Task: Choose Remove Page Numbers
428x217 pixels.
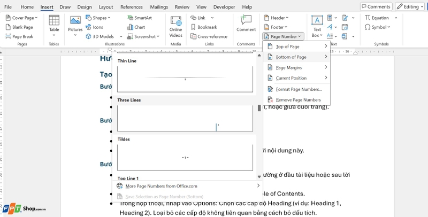Action: coord(297,100)
